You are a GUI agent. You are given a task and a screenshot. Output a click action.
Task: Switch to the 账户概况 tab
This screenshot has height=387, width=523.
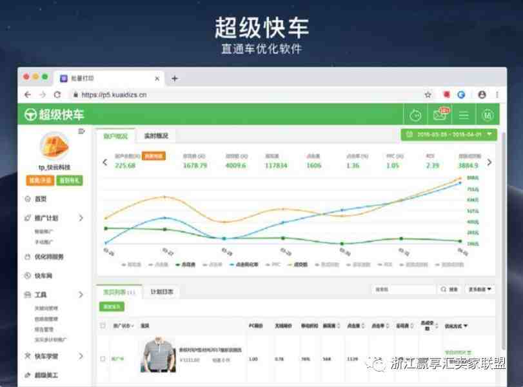pyautogui.click(x=115, y=136)
